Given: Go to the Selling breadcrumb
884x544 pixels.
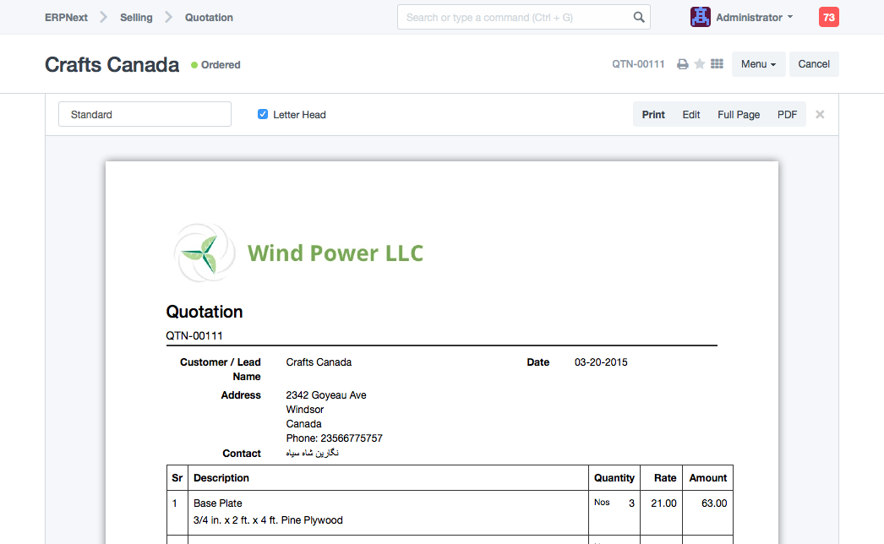Looking at the screenshot, I should click(x=136, y=17).
